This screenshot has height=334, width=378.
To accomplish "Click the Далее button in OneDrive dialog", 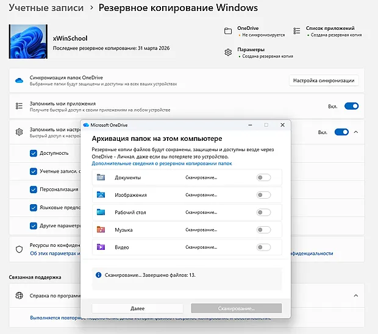I will [137, 308].
